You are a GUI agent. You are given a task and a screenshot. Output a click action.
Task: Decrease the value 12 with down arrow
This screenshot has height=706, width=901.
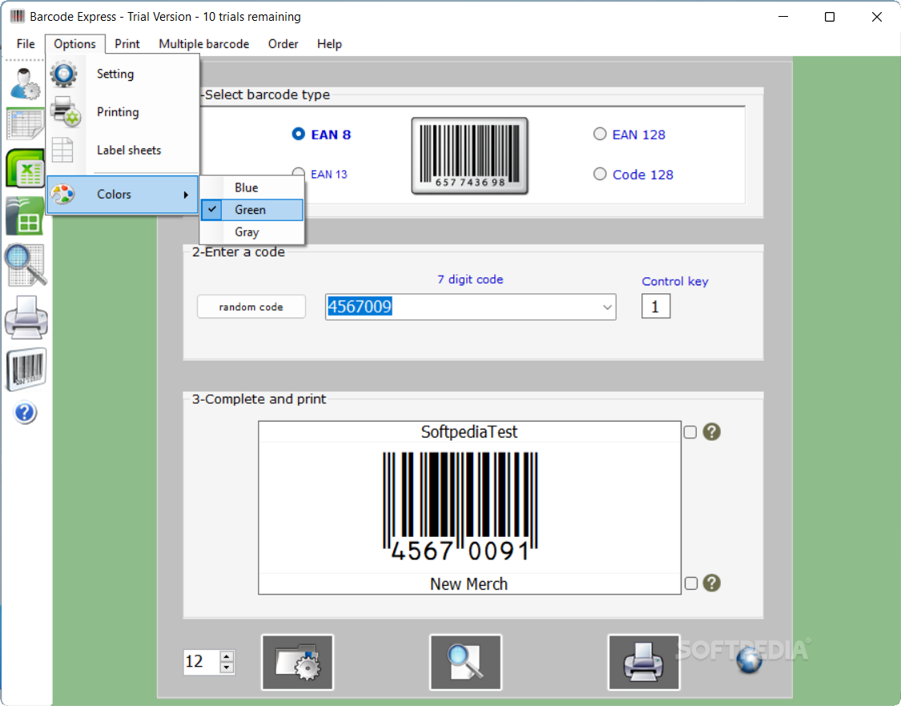(227, 668)
